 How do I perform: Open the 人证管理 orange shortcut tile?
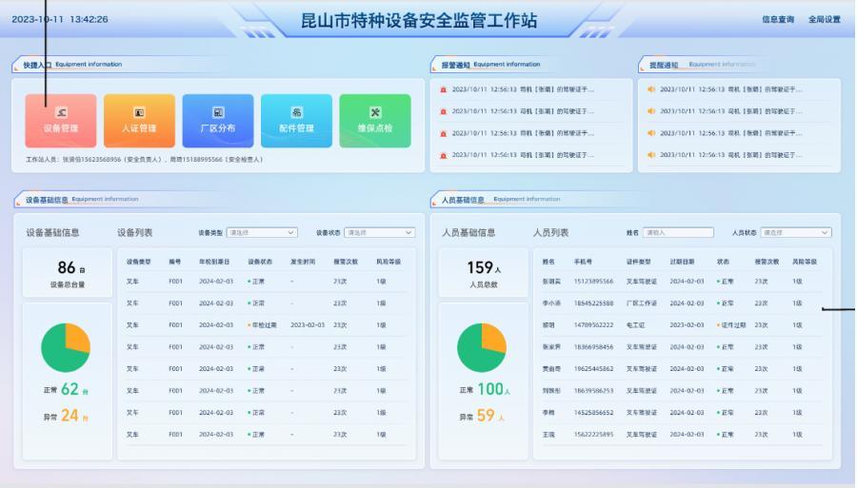[139, 121]
